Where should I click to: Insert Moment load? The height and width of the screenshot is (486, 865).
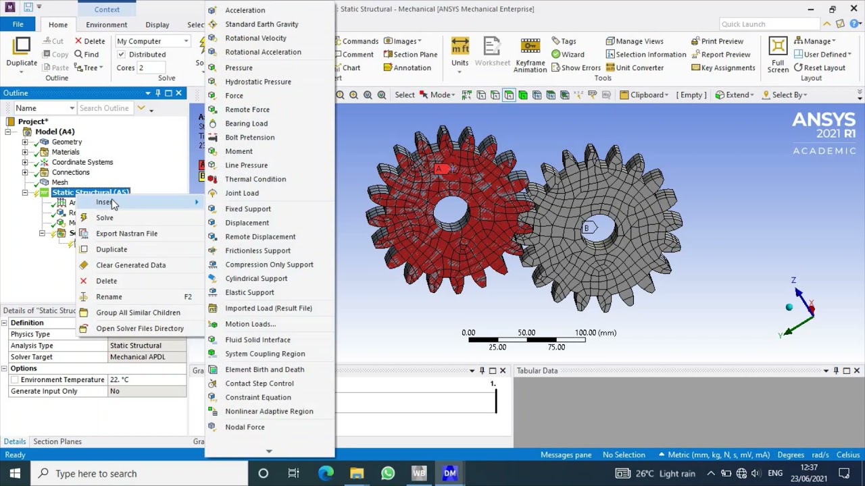pos(239,151)
